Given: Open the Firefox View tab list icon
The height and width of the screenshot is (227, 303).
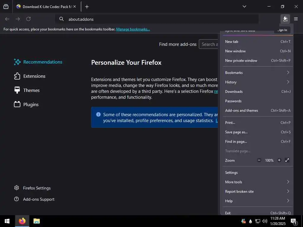Looking at the screenshot, I should [6, 7].
